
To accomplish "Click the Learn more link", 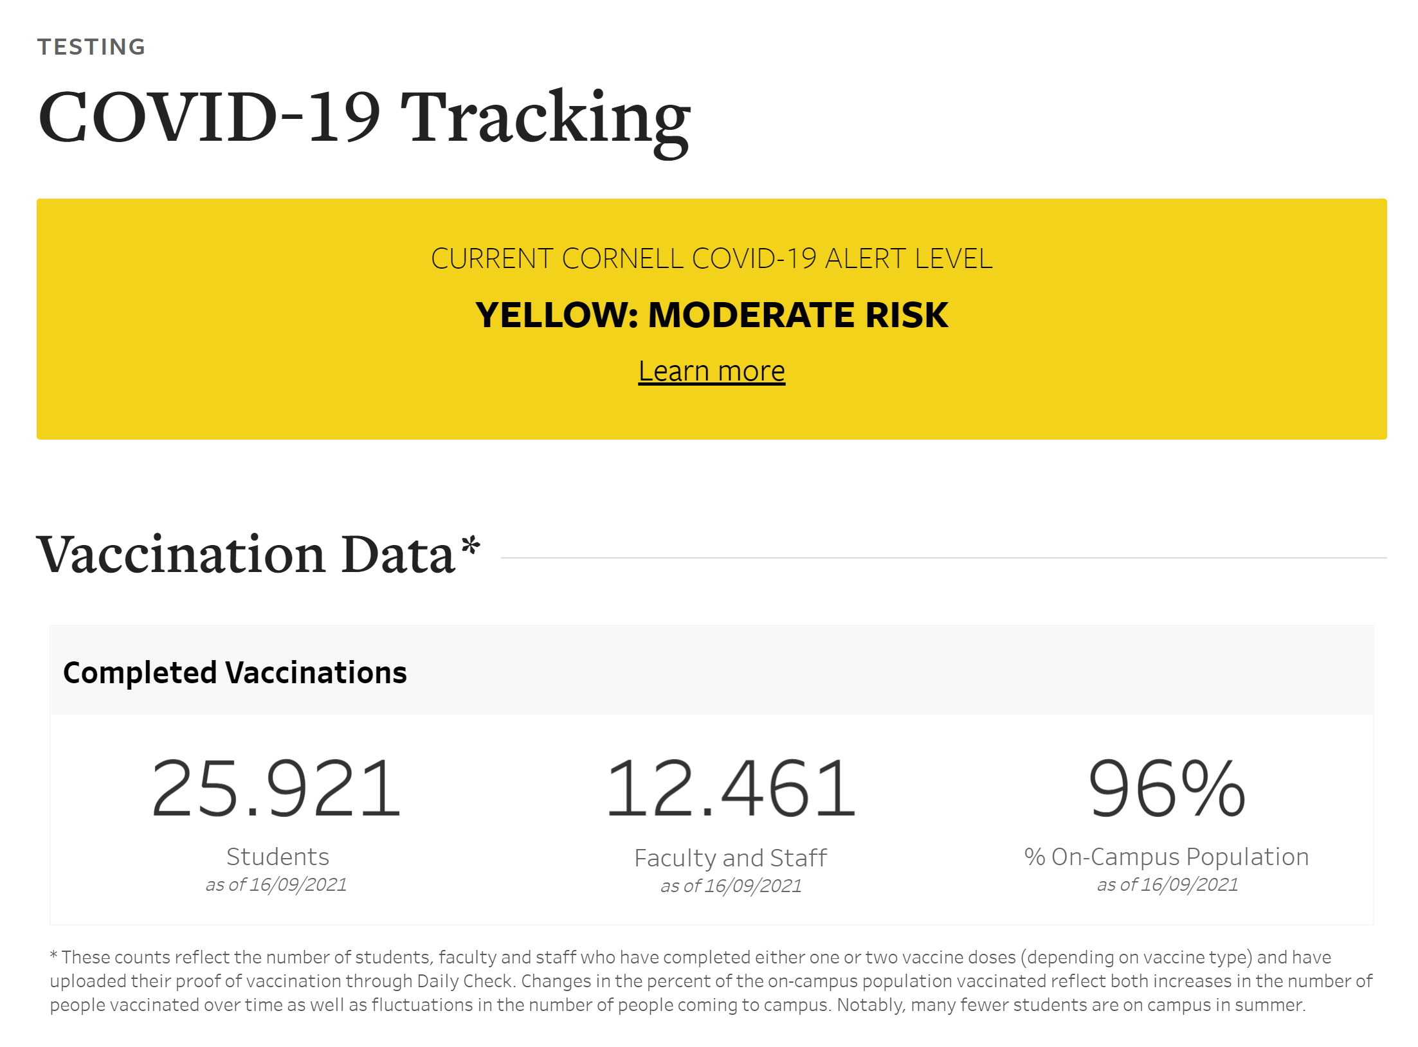I will (711, 371).
